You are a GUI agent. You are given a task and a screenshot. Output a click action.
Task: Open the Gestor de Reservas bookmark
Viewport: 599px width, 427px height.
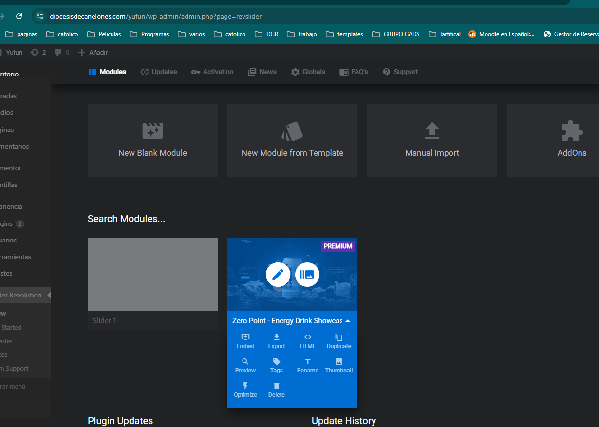click(x=571, y=34)
